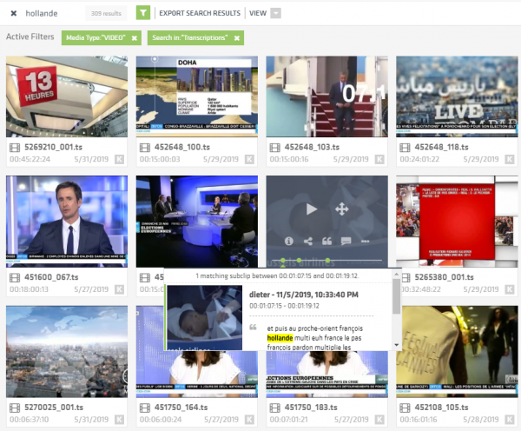The width and height of the screenshot is (521, 431).
Task: Click the first green marker on the timeline
Action: (x=283, y=260)
